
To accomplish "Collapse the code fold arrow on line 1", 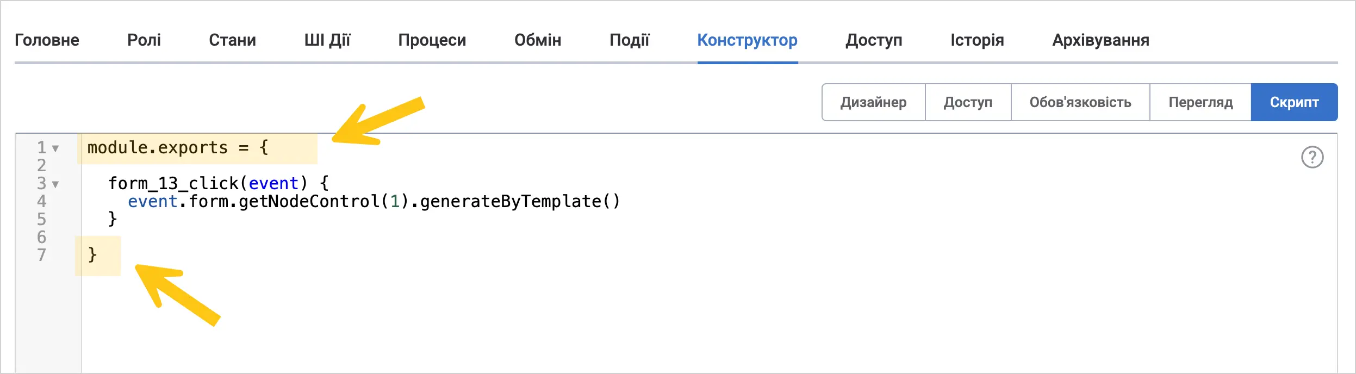I will tap(55, 148).
